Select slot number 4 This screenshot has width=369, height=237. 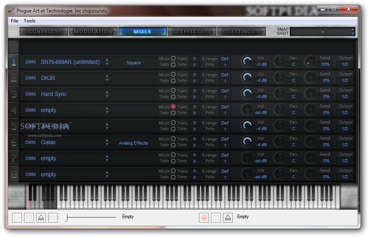[x=14, y=110]
